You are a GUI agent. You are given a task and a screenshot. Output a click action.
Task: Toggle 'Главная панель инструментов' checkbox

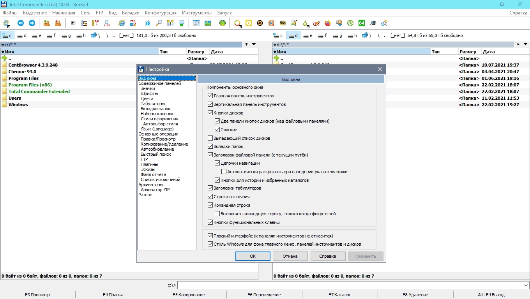point(210,96)
